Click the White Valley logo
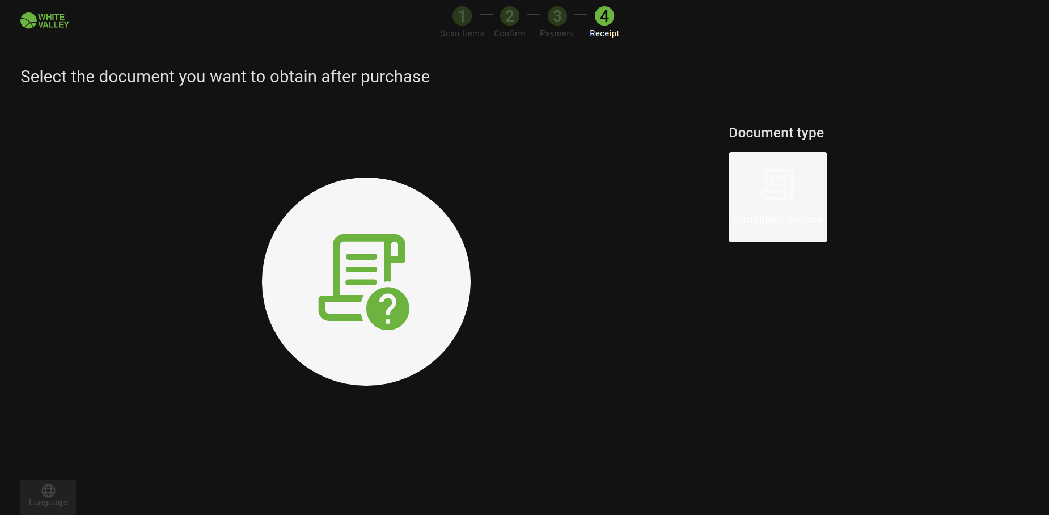The image size is (1049, 515). (x=45, y=21)
